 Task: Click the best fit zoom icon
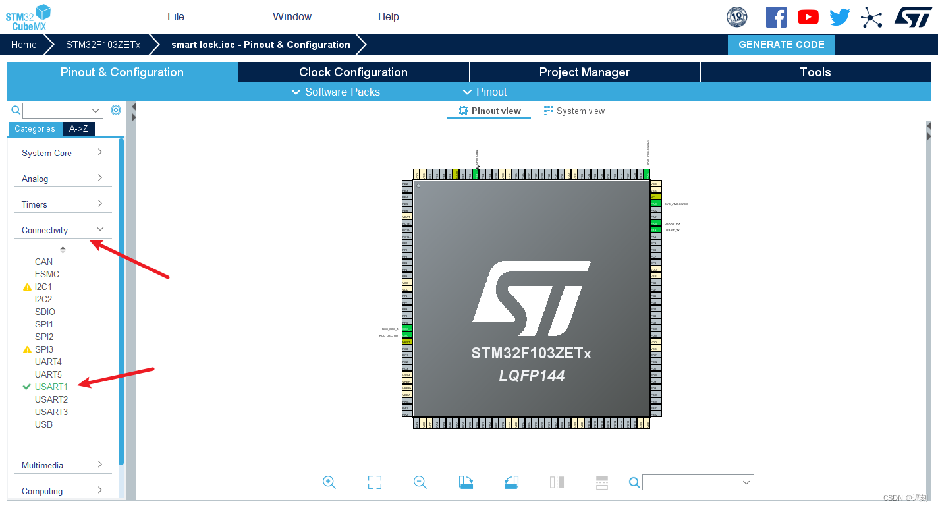click(x=374, y=482)
